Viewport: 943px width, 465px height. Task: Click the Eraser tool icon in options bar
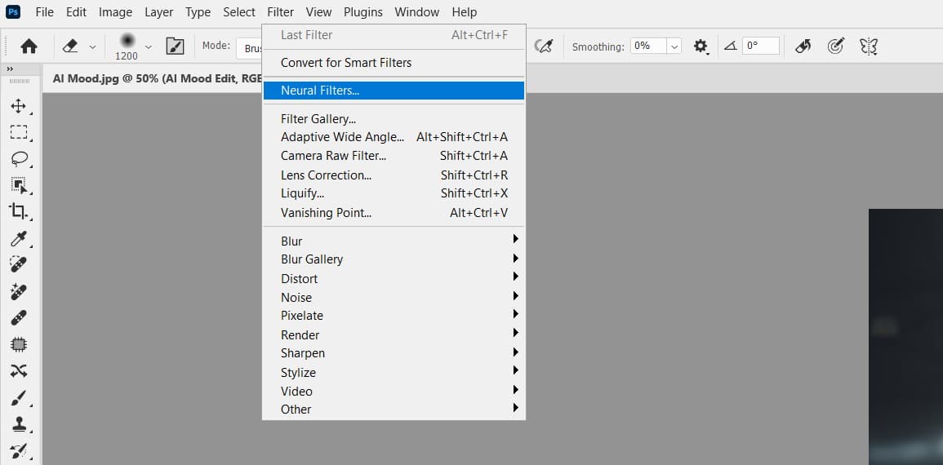pyautogui.click(x=71, y=46)
